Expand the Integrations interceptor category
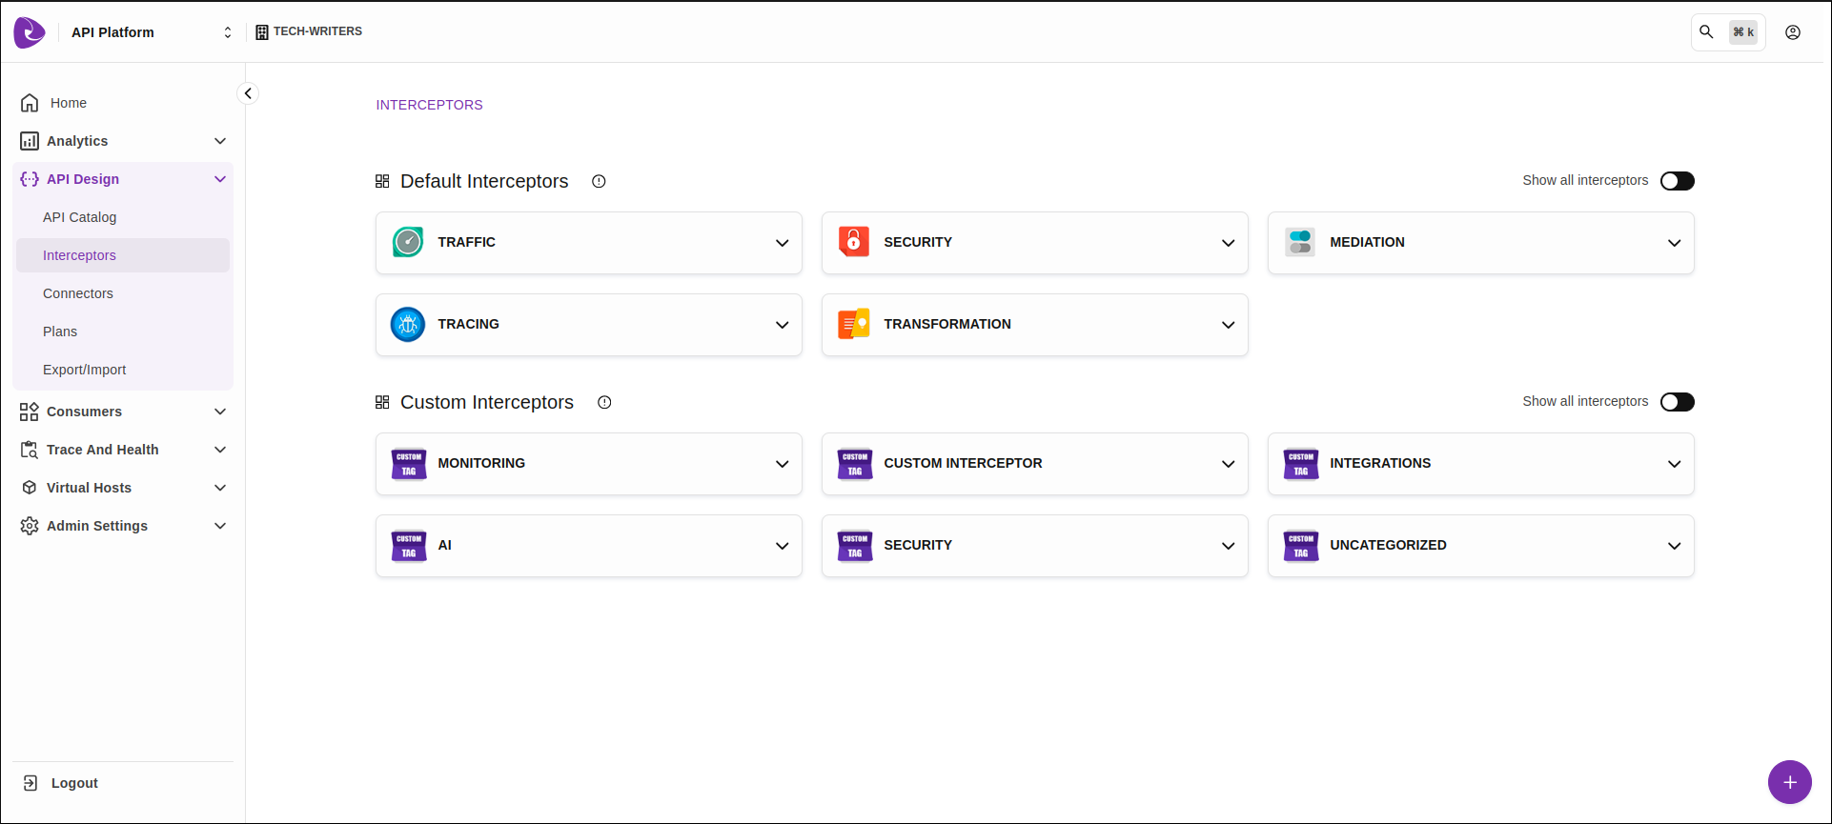Image resolution: width=1832 pixels, height=824 pixels. pos(1674,464)
